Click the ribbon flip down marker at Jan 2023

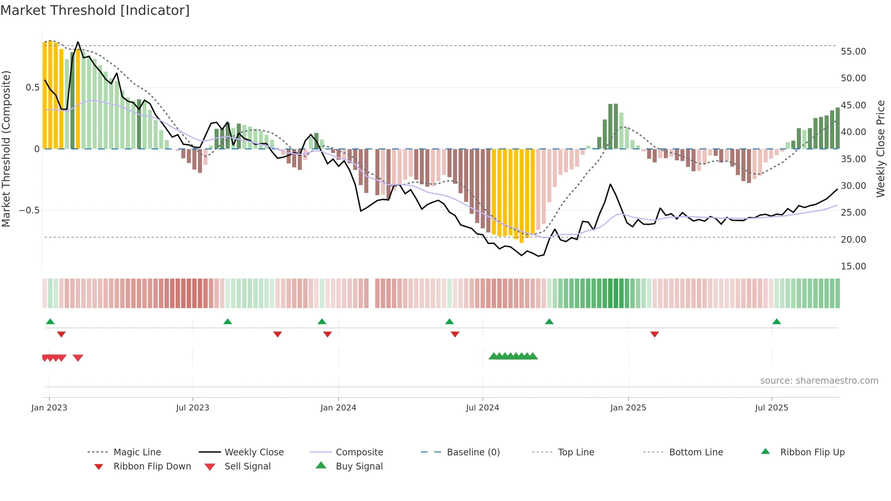[x=61, y=334]
